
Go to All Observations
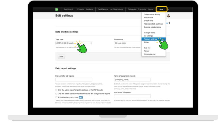click(117, 9)
